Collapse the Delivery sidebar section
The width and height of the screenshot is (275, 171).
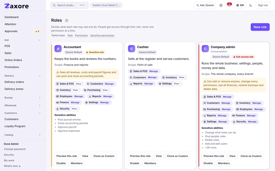tap(23, 76)
